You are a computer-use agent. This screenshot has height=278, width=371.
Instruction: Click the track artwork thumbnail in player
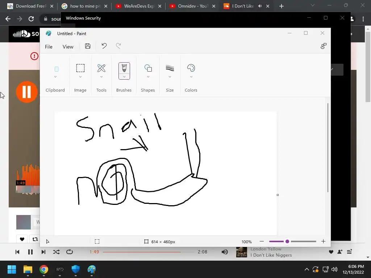[242, 252]
